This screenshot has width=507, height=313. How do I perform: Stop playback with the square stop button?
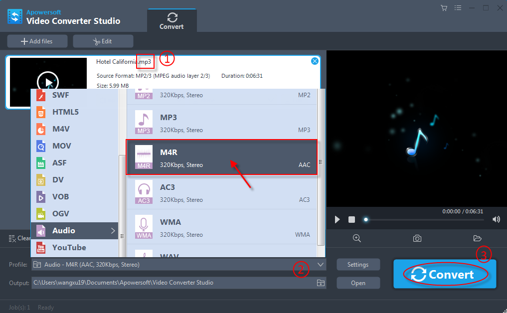click(351, 219)
